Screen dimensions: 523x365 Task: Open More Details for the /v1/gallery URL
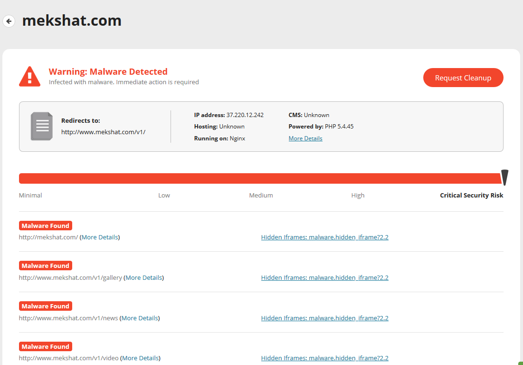click(144, 277)
